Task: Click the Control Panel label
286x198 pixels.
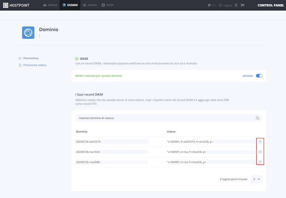Action: point(271,5)
